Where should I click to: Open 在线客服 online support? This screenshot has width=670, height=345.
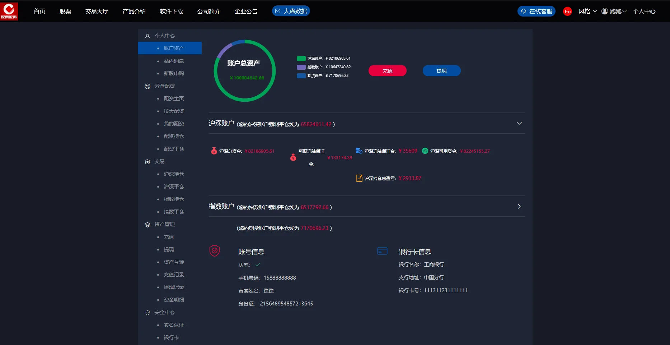click(537, 11)
